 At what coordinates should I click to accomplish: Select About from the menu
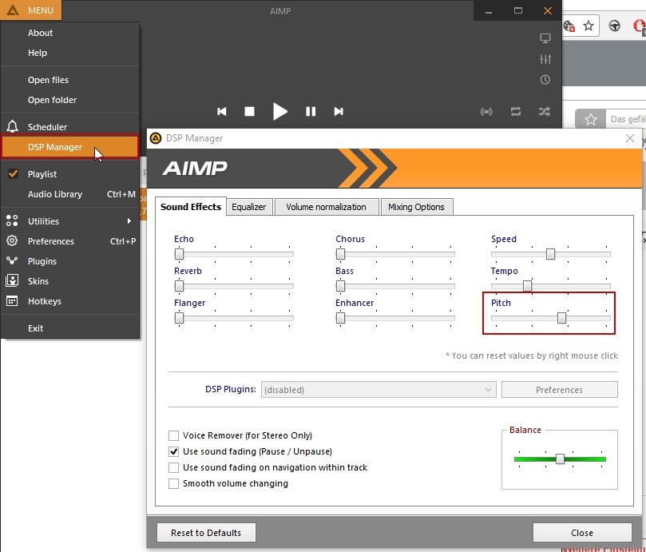(x=70, y=33)
